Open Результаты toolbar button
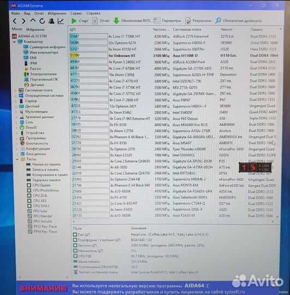Screen dimensions: 290x295 click(x=198, y=21)
